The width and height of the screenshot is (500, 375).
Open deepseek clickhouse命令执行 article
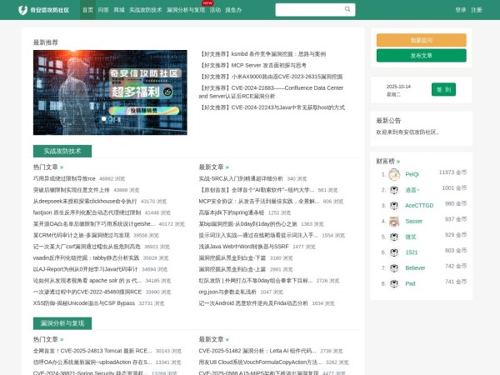(x=85, y=201)
